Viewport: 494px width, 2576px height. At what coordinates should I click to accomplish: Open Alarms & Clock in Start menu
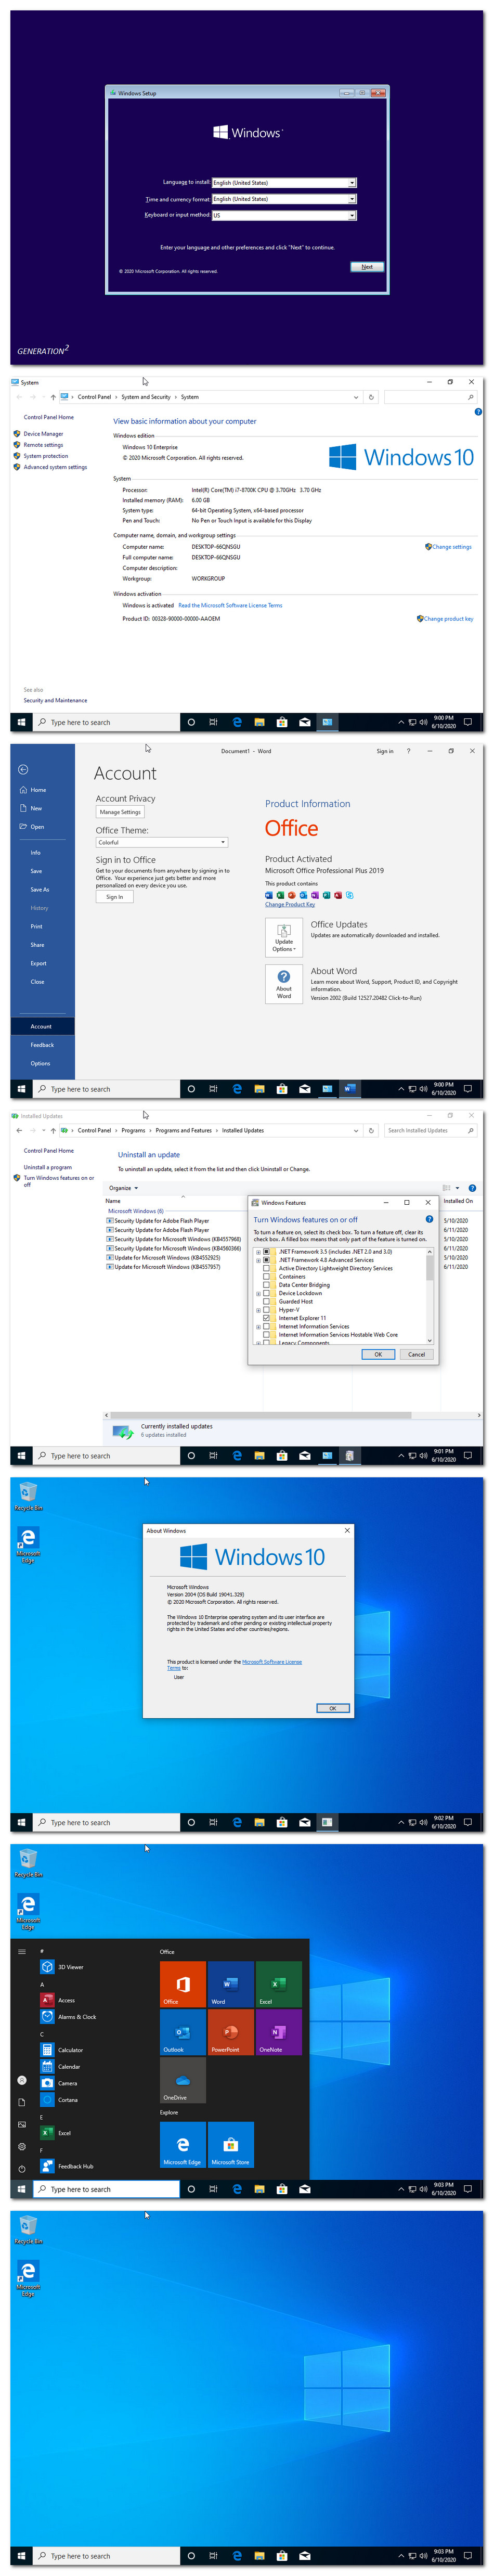(69, 2017)
